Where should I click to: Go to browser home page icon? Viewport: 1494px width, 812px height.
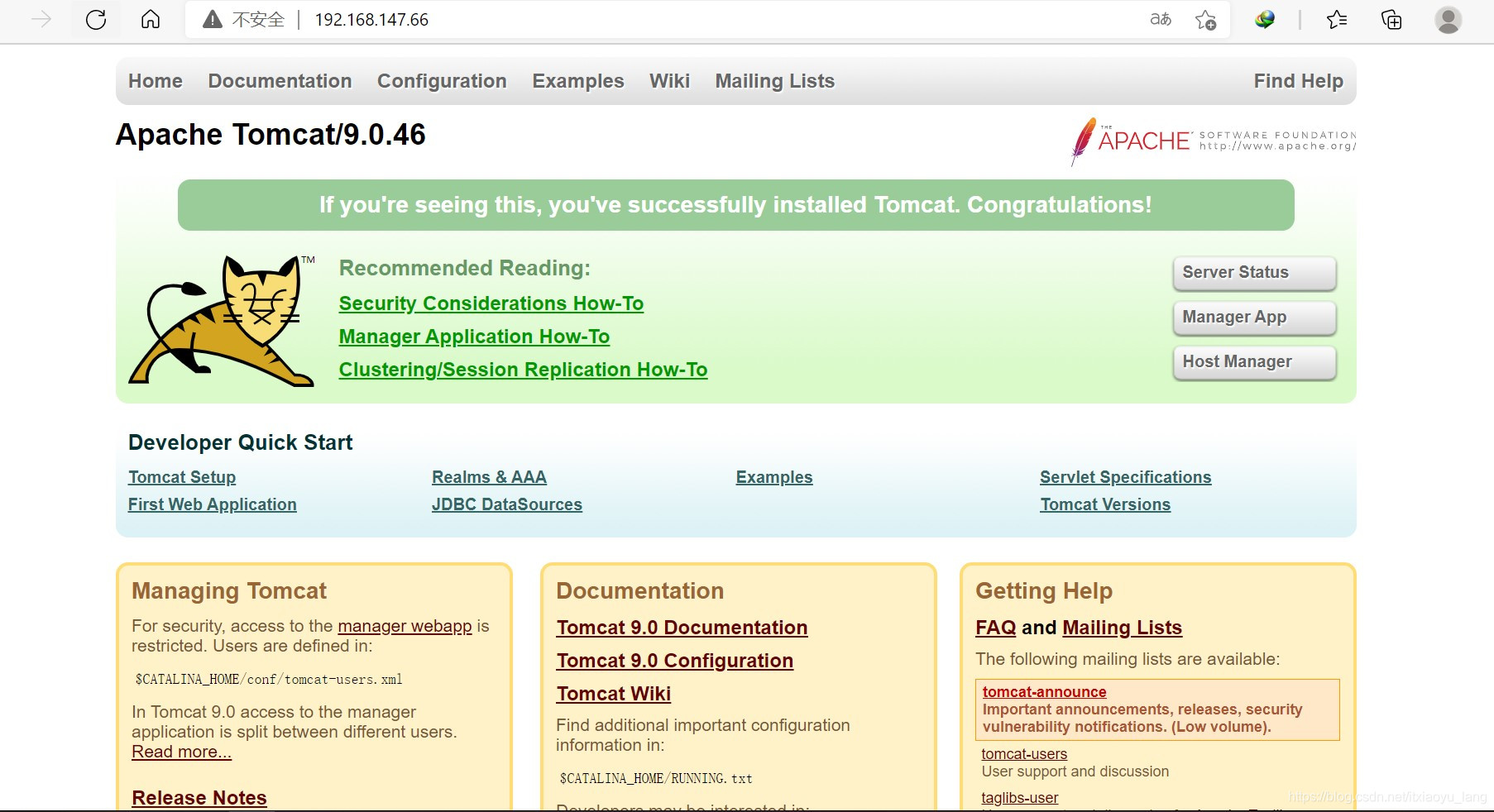(x=151, y=19)
